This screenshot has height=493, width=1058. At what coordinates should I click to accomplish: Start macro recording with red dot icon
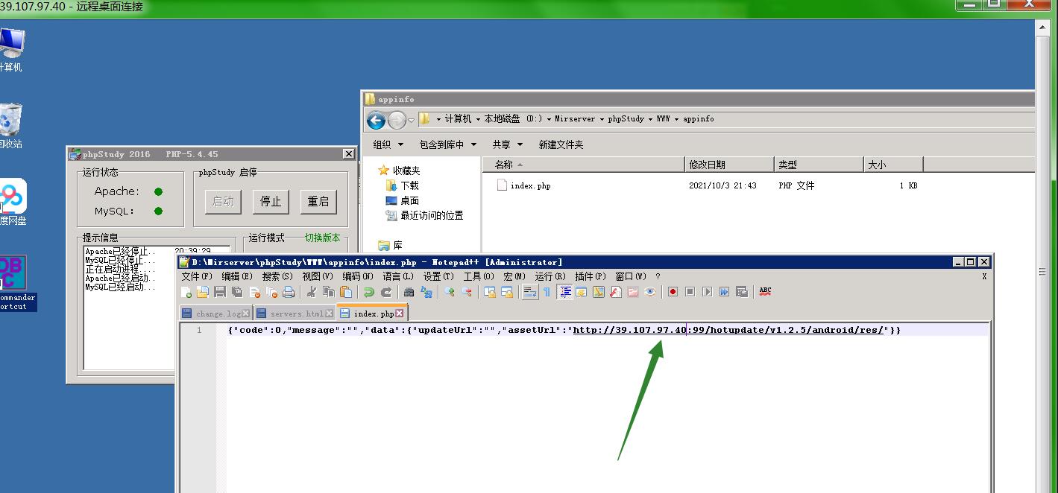673,292
